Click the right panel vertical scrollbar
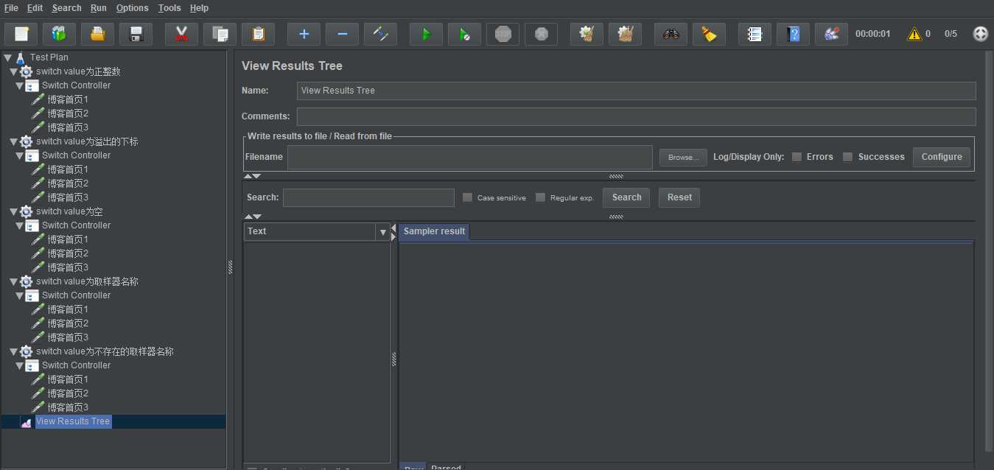The width and height of the screenshot is (994, 470). coord(989,250)
